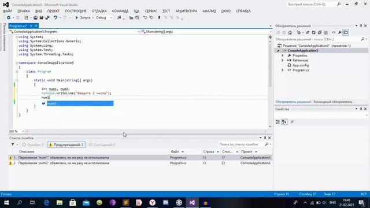
Task: Click the Properties wrench icon in Solution Explorer toolbar
Action: (339, 32)
